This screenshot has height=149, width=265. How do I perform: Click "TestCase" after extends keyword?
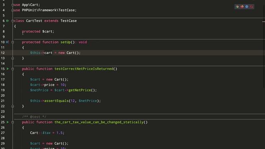(69, 21)
